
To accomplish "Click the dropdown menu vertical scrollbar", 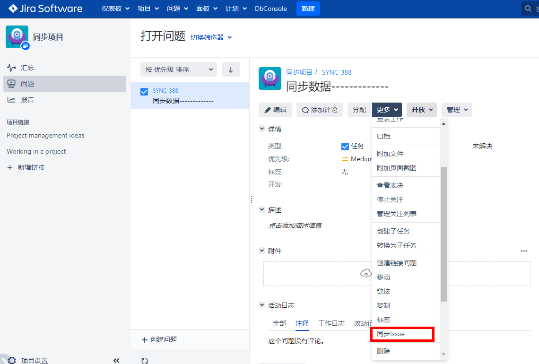I will 443,234.
